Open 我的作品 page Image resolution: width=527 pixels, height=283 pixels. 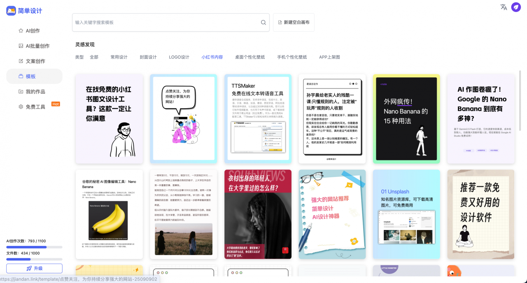34,91
